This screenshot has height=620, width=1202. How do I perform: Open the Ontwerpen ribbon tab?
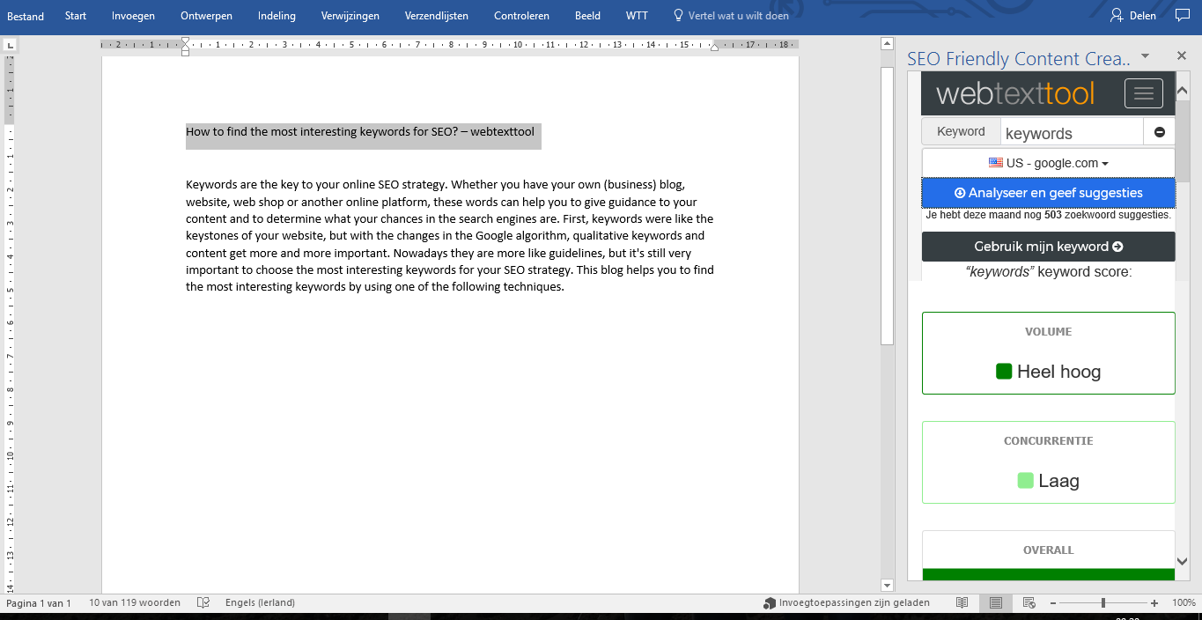point(206,16)
